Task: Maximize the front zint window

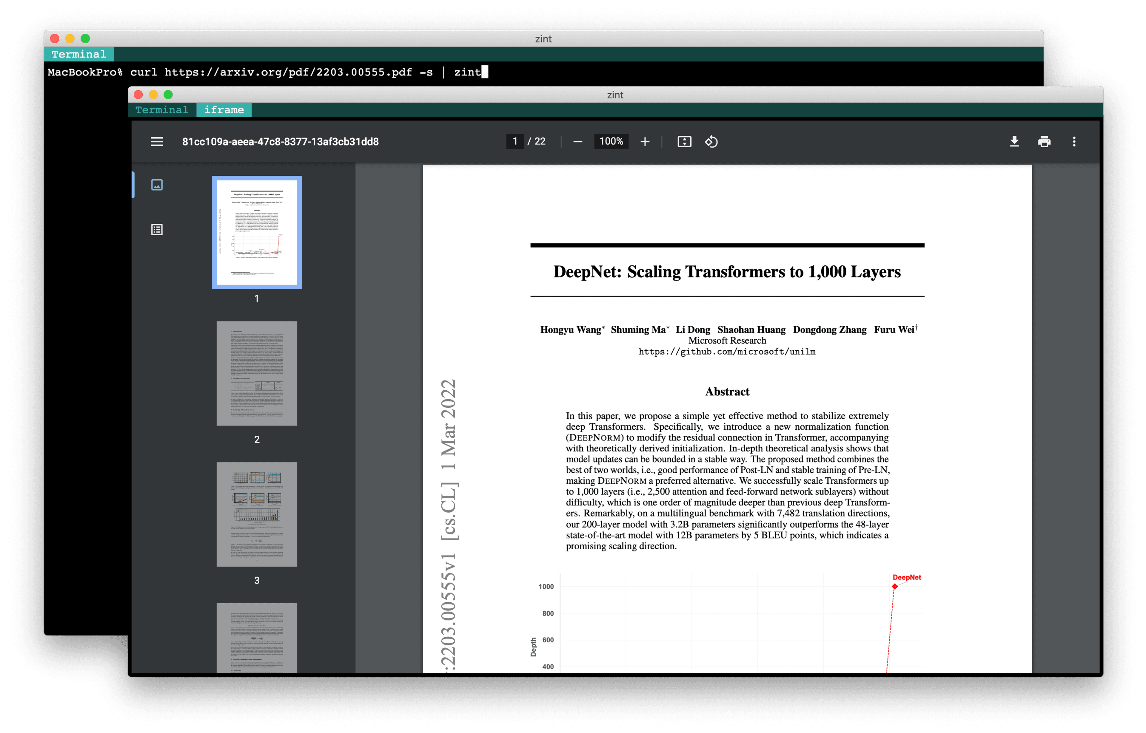Action: pyautogui.click(x=168, y=94)
